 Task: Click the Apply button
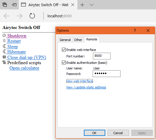[142, 133]
